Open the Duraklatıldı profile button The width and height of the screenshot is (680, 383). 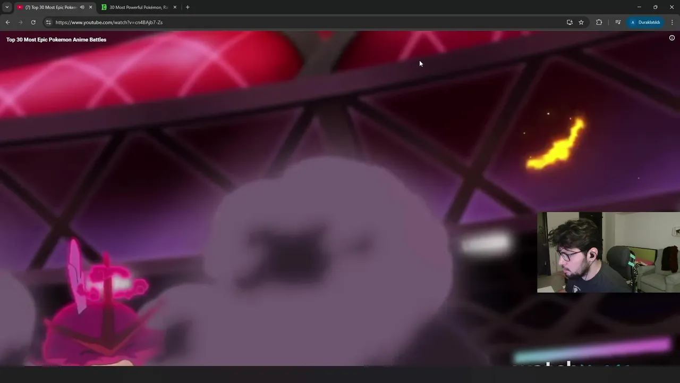coord(645,22)
